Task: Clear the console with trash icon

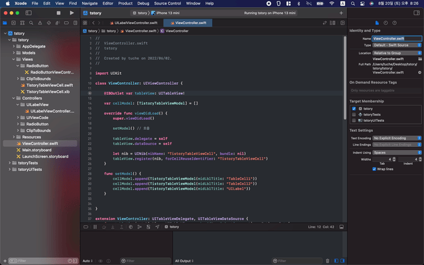Action: [327, 261]
